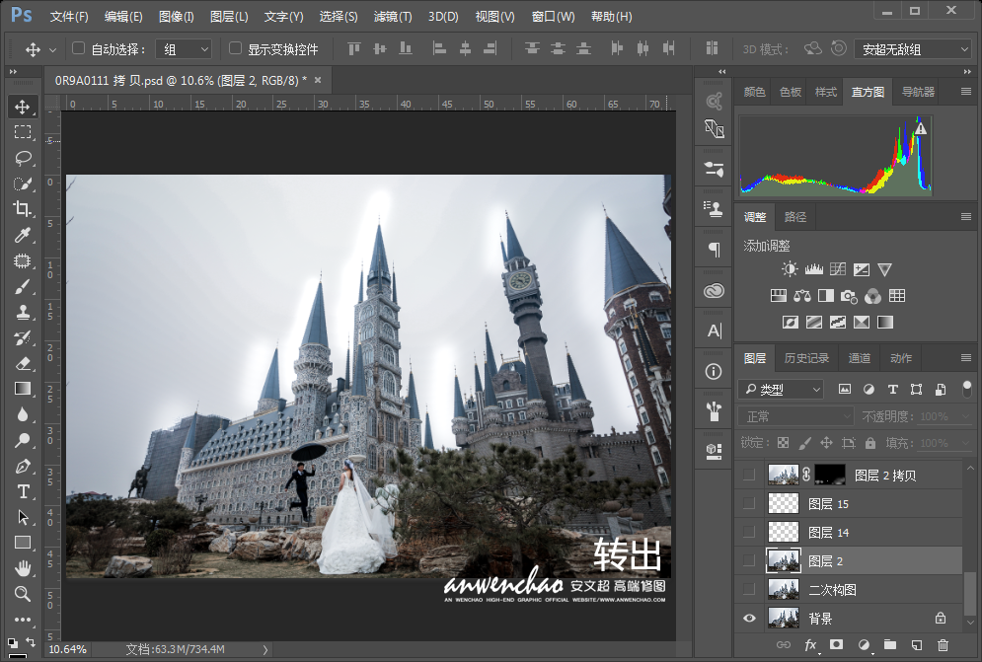Add a Brightness/Contrast adjustment

(790, 269)
